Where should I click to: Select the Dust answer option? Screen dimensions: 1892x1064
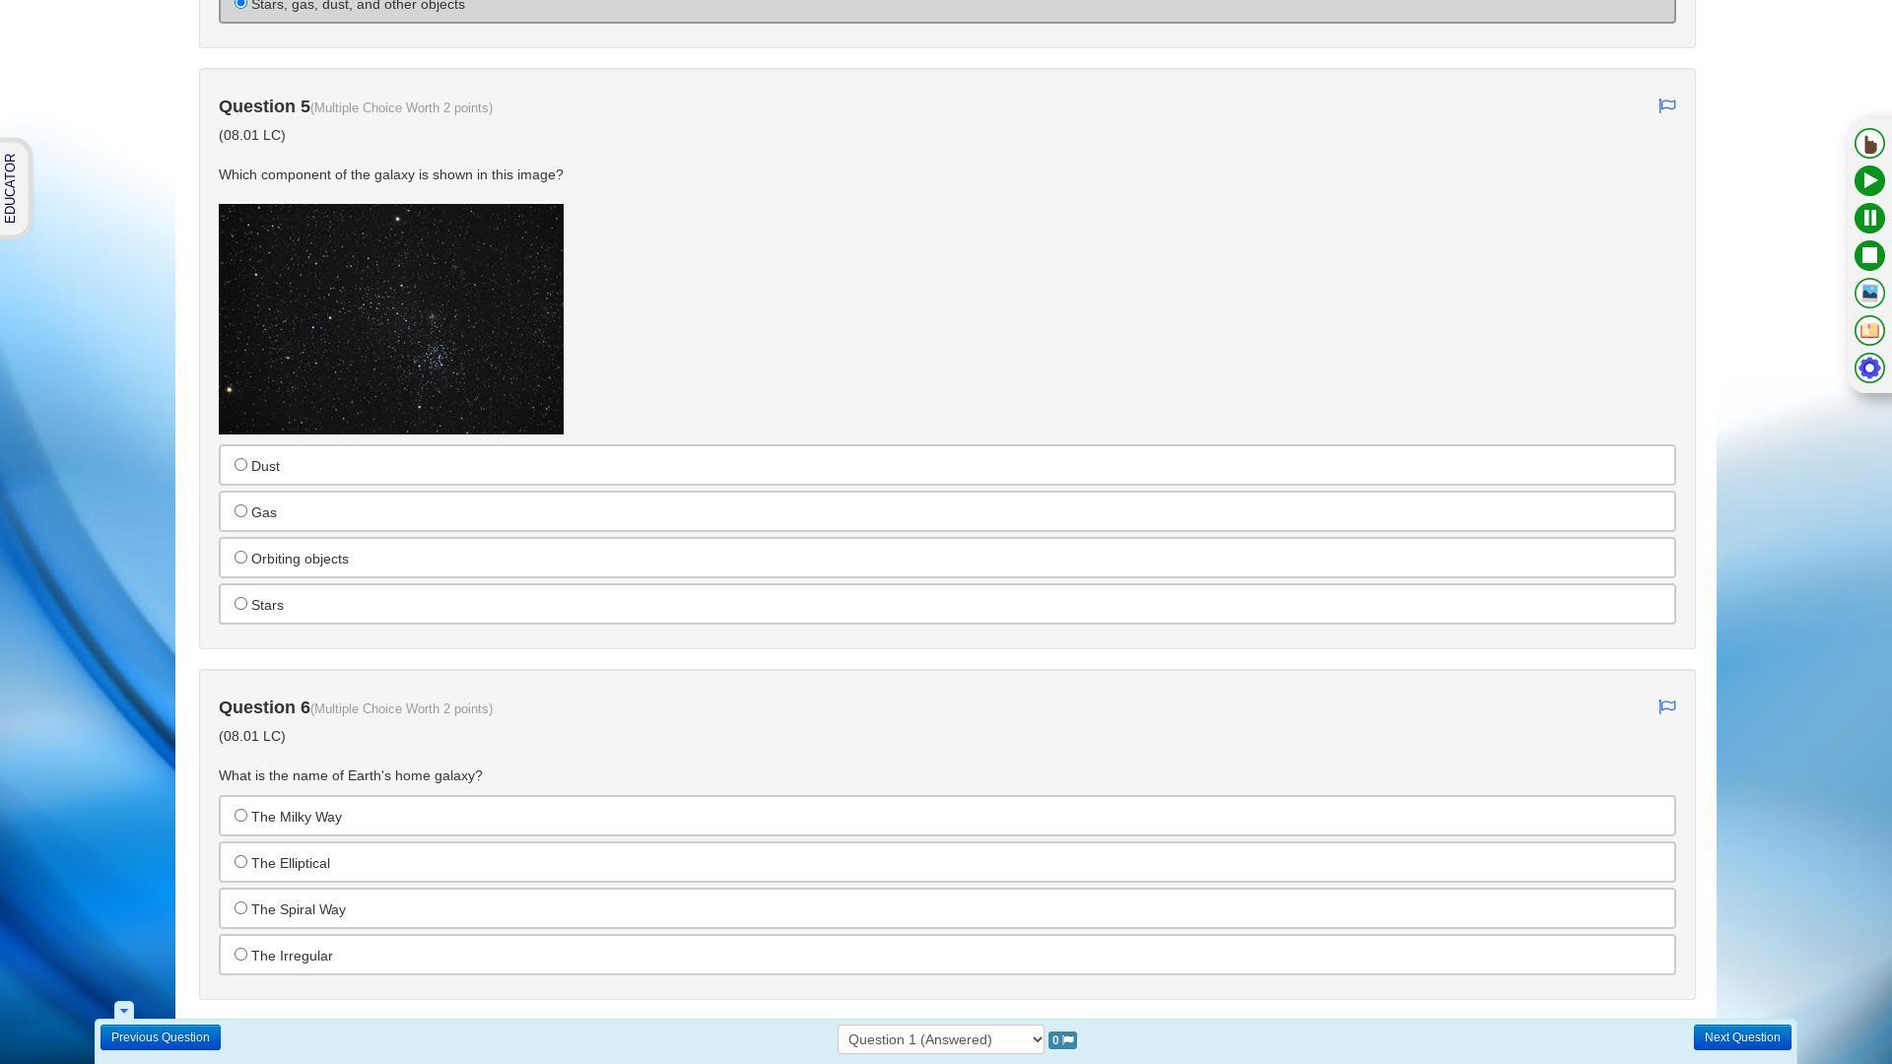click(x=240, y=465)
